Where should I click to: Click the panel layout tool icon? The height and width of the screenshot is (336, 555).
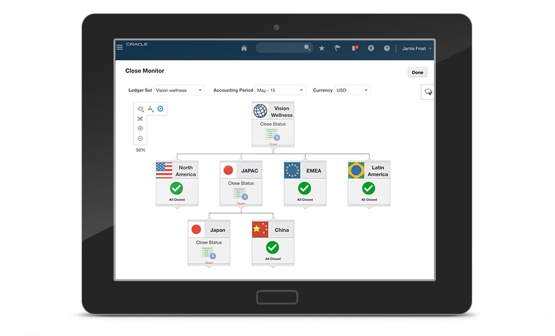coord(141,109)
